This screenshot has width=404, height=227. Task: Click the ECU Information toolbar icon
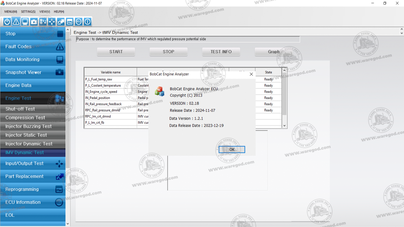click(79, 21)
